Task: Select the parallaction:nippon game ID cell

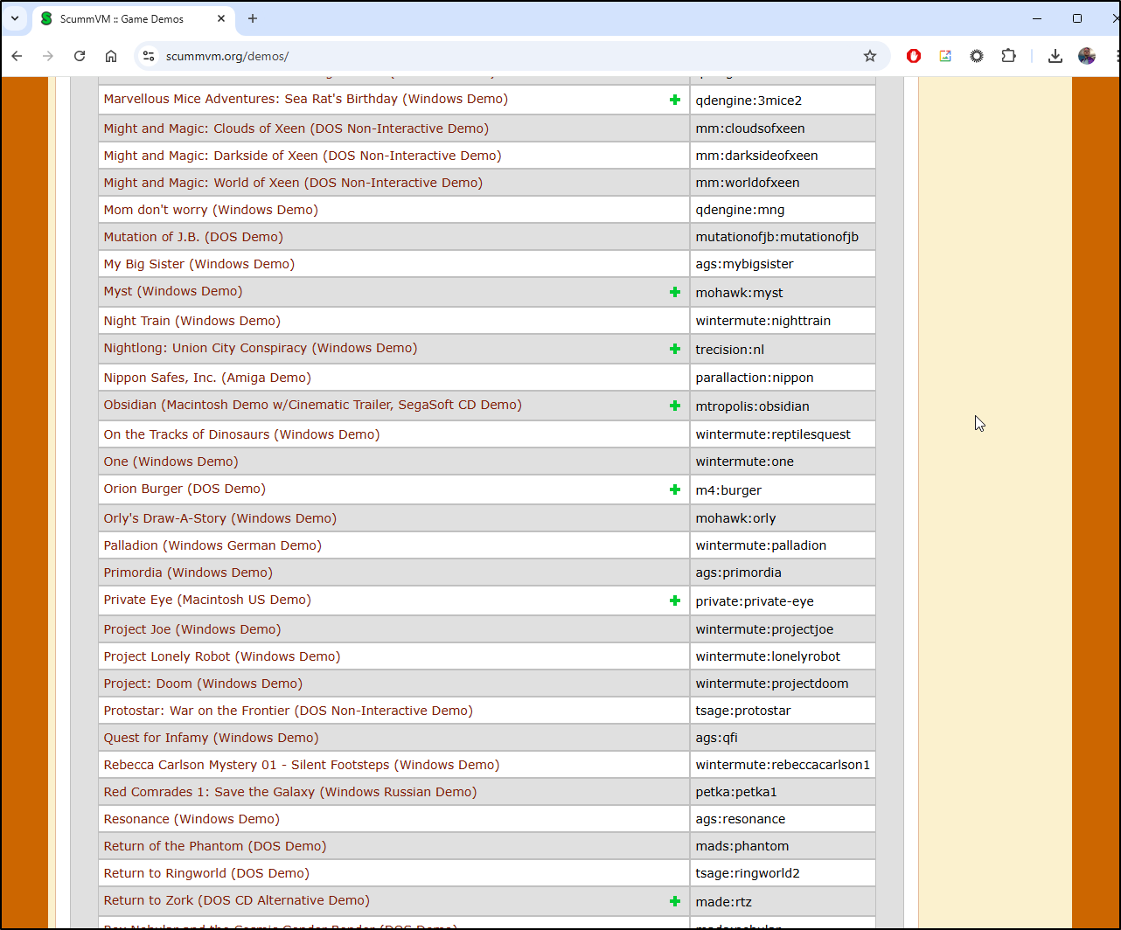Action: click(783, 378)
